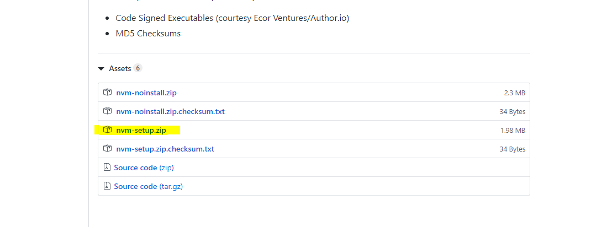
Task: Click the Code Signed Executables bullet text
Action: 233,18
